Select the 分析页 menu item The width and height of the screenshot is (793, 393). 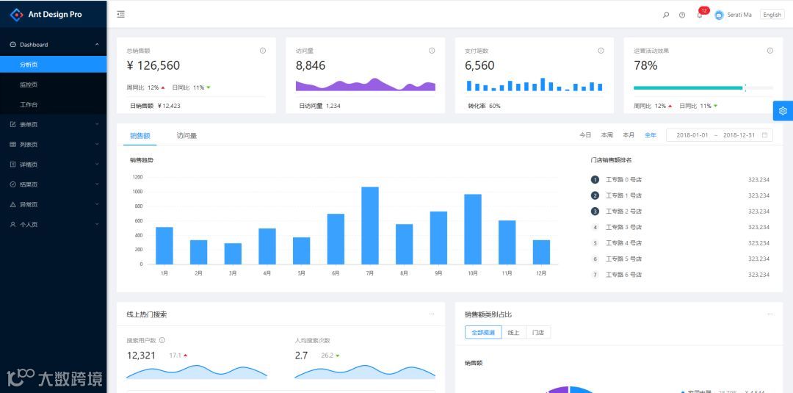[x=53, y=64]
